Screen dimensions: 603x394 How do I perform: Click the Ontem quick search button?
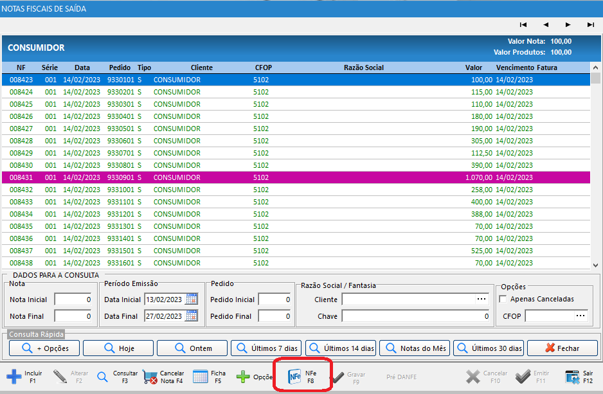[x=192, y=348]
